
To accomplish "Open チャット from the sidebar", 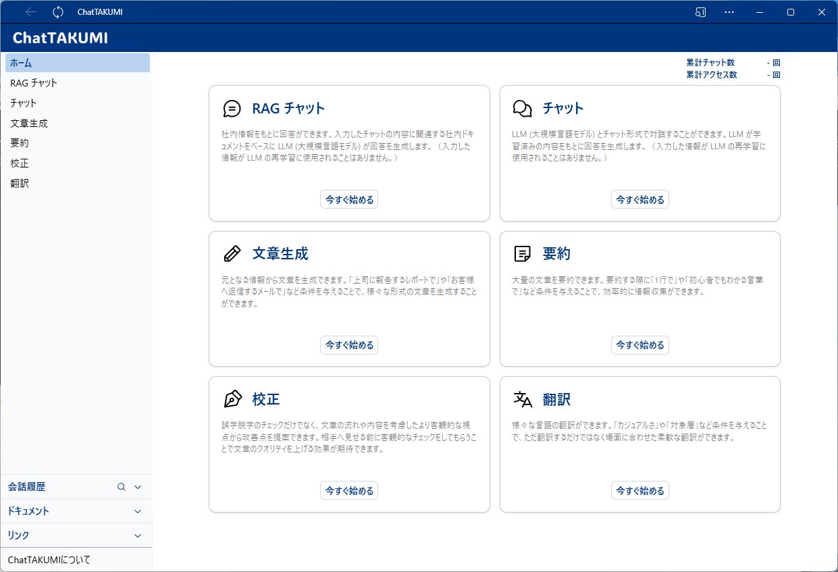I will pos(78,103).
